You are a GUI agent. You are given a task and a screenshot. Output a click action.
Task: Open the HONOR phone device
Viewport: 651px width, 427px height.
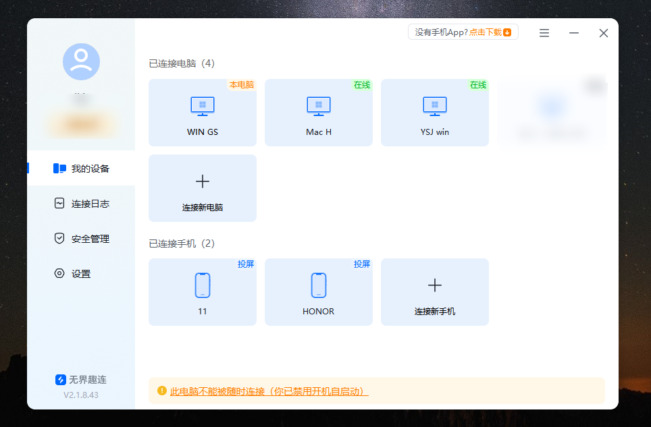(x=318, y=290)
